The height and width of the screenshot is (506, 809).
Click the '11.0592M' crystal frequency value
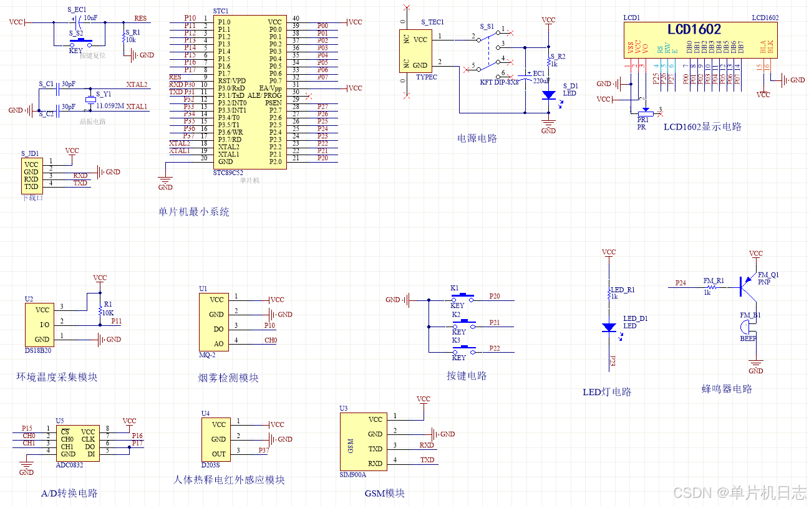click(110, 107)
